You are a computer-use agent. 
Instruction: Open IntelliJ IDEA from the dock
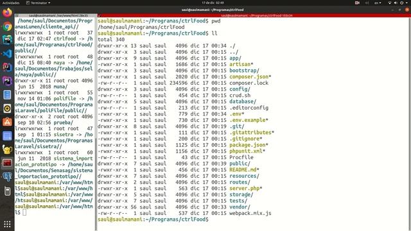pyautogui.click(x=7, y=67)
